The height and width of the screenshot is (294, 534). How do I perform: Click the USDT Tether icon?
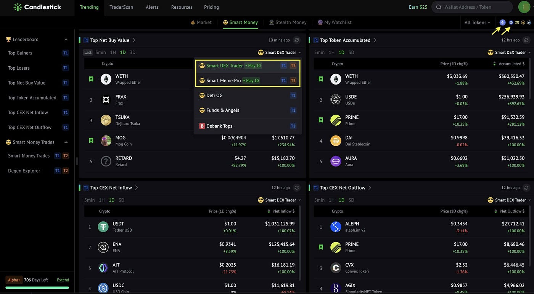103,227
